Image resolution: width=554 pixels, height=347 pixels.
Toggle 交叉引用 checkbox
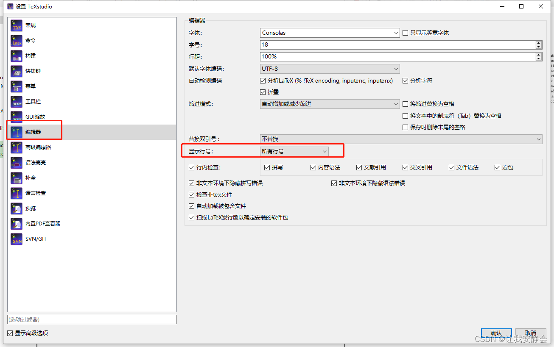[405, 167]
